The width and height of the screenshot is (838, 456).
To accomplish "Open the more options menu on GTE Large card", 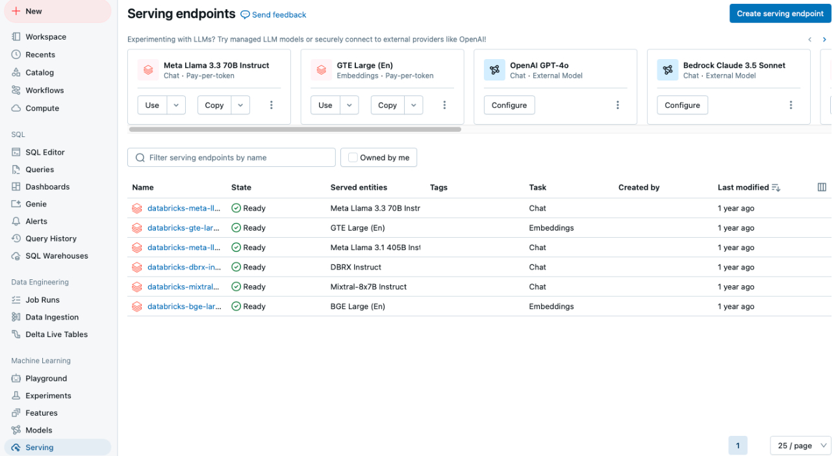I will pos(444,105).
